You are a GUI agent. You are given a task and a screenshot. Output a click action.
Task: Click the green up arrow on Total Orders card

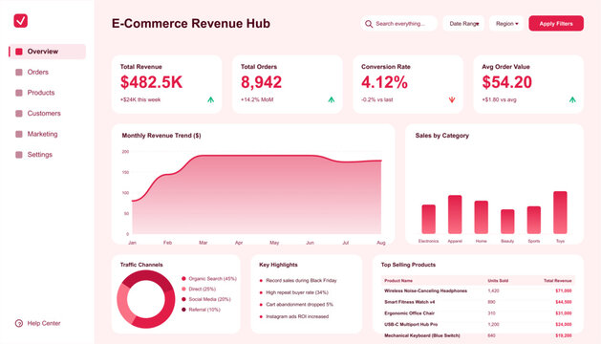(x=332, y=99)
